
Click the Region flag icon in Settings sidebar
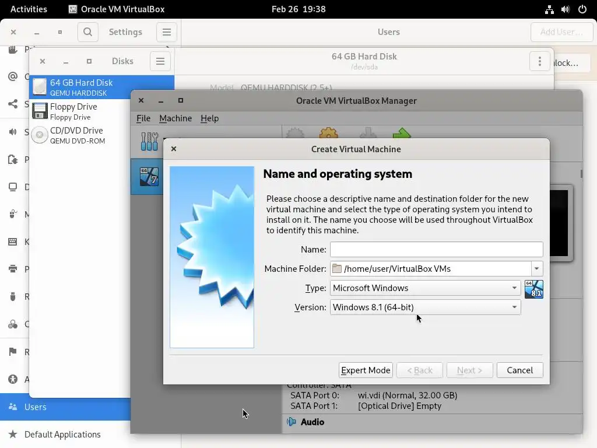[13, 352]
